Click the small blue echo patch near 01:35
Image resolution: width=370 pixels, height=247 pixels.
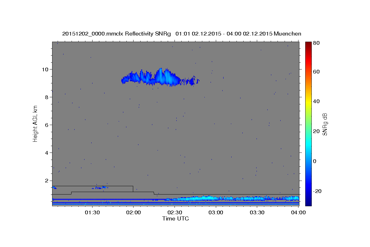100,187
